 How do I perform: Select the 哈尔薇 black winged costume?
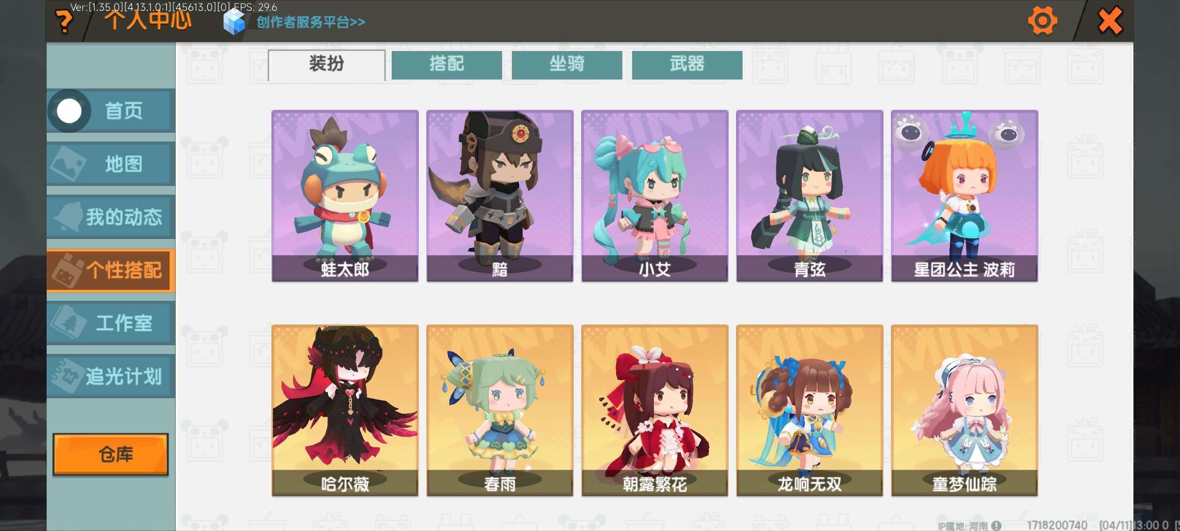(x=345, y=410)
